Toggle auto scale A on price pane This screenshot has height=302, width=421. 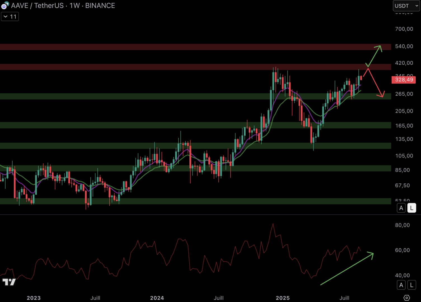point(401,208)
